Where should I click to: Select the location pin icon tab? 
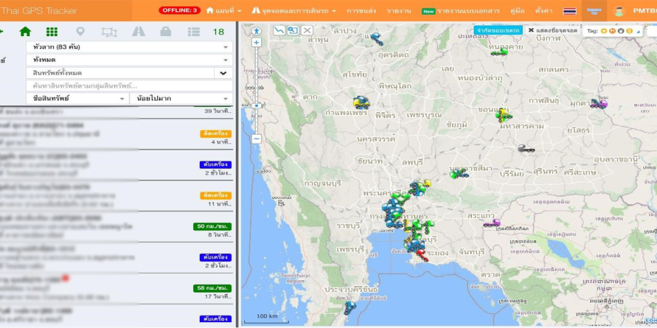tap(80, 31)
